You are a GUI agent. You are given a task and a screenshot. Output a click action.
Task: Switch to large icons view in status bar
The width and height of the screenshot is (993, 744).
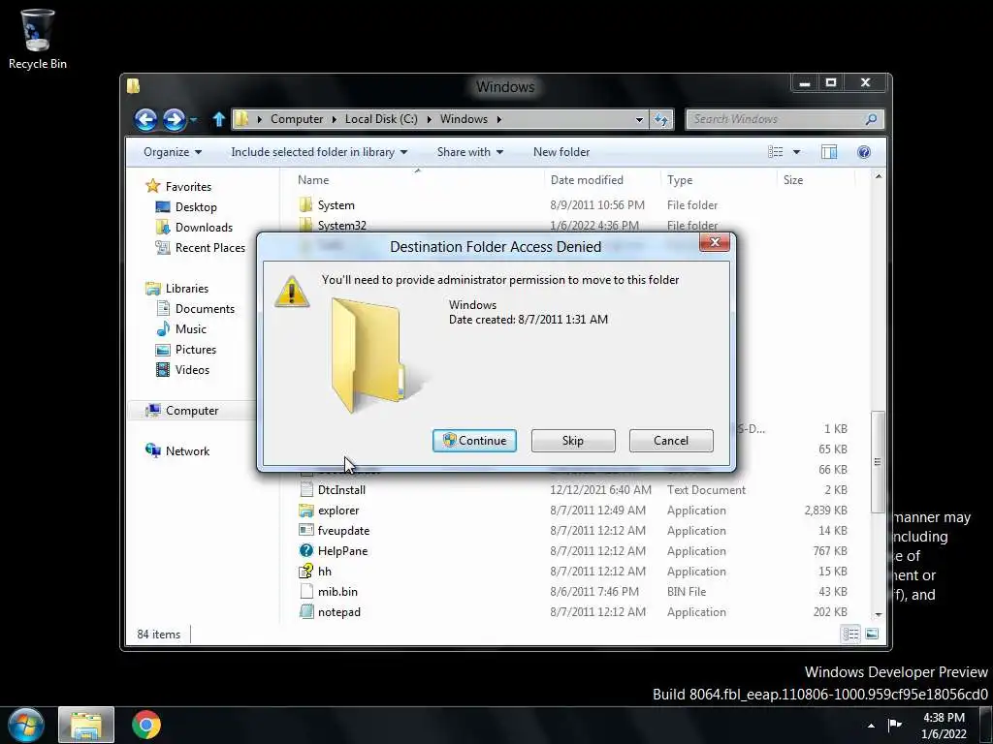coord(872,634)
